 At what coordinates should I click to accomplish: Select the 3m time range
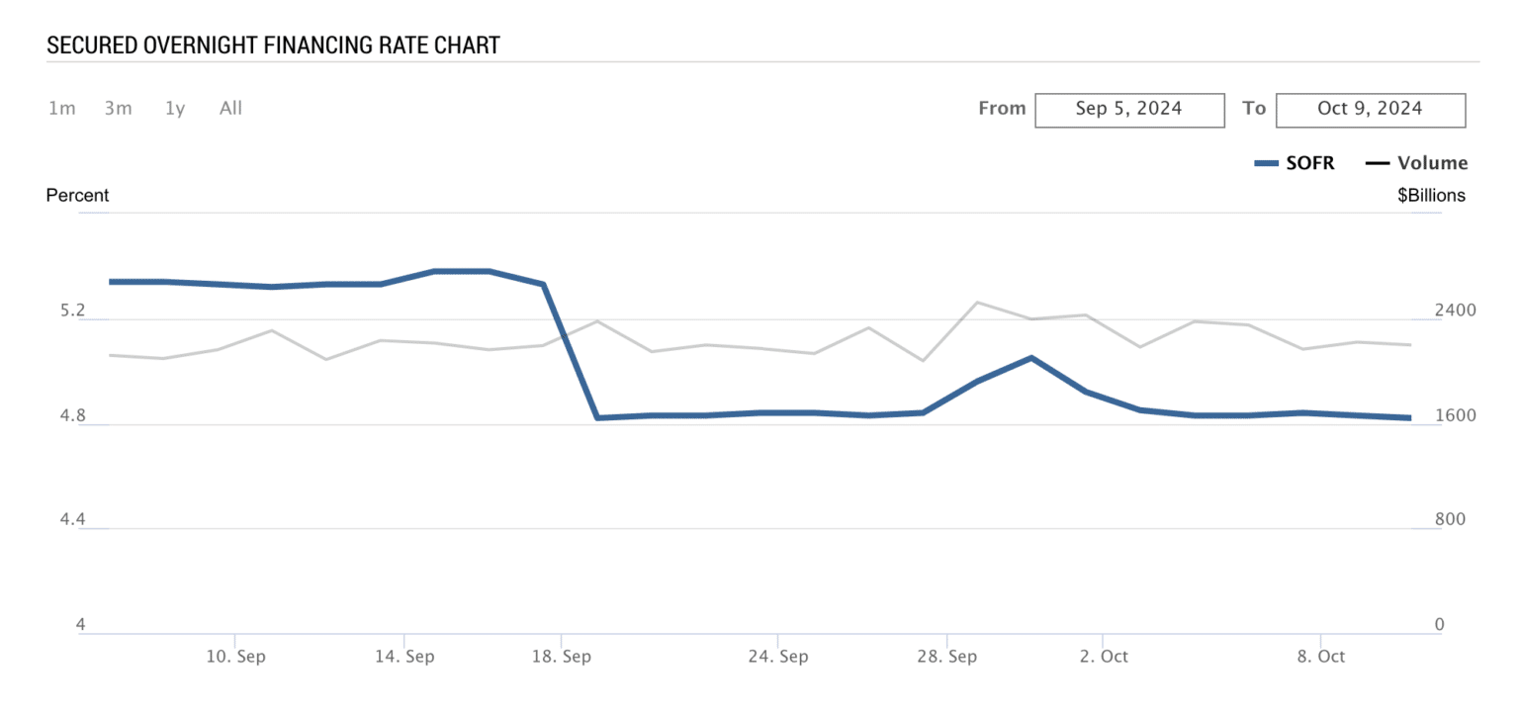[x=119, y=109]
